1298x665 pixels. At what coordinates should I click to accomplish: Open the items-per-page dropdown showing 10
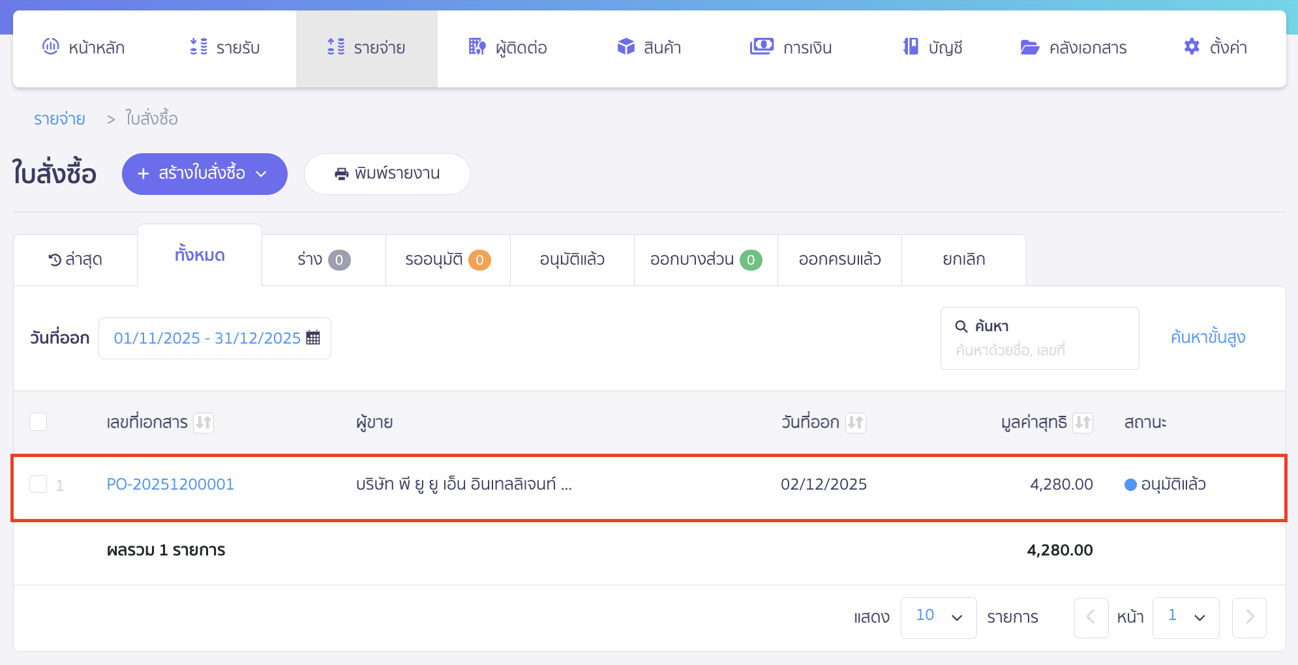pyautogui.click(x=939, y=617)
